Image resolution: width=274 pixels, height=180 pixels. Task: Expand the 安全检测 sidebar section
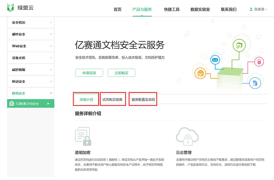click(x=31, y=22)
